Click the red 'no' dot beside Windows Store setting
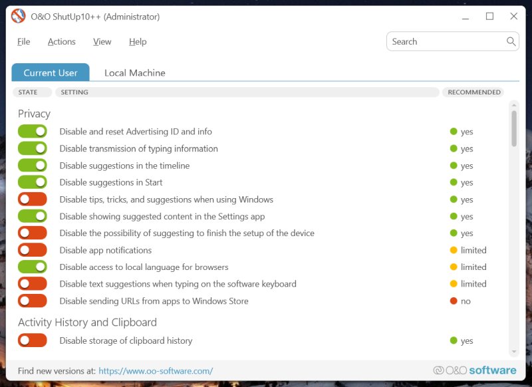532x387 pixels. click(x=453, y=301)
